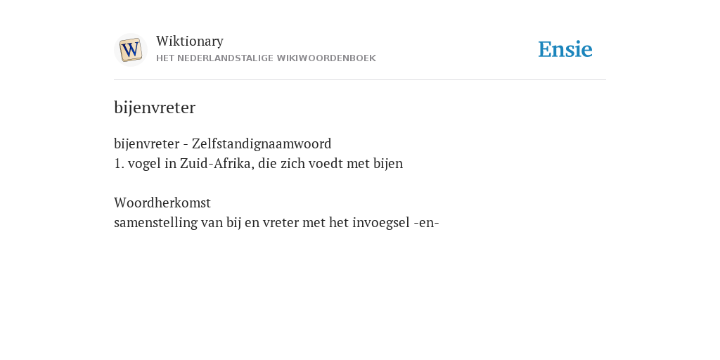This screenshot has width=720, height=360.
Task: Select the Wiktionary source title
Action: [190, 41]
